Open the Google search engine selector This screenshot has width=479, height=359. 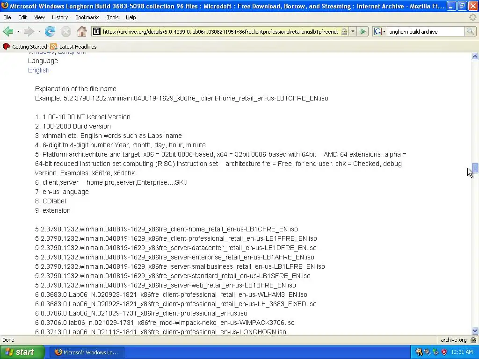(x=380, y=31)
